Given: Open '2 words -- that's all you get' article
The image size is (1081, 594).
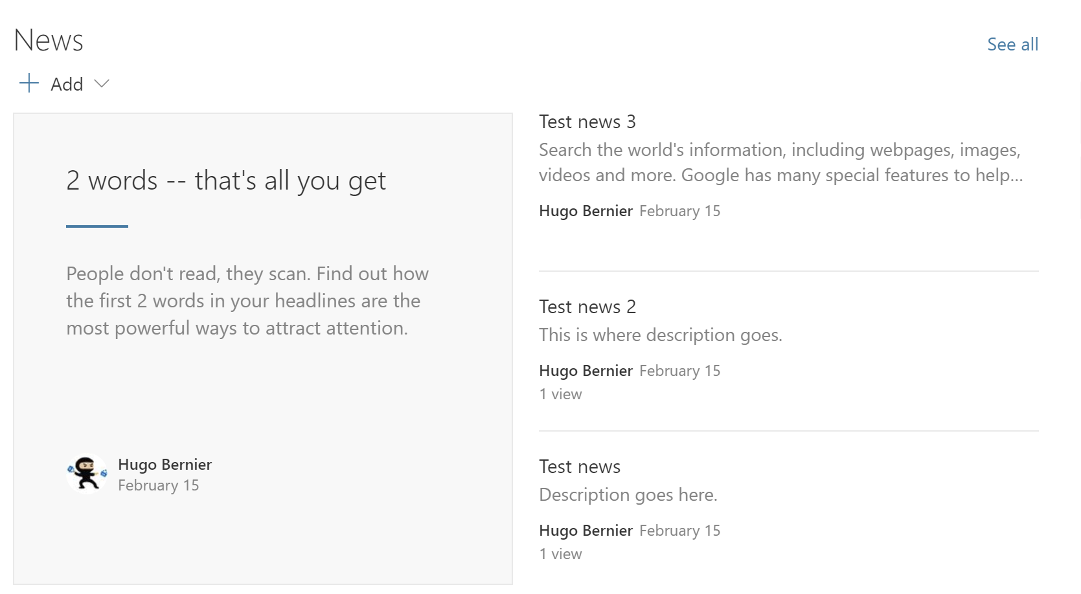Looking at the screenshot, I should (226, 181).
